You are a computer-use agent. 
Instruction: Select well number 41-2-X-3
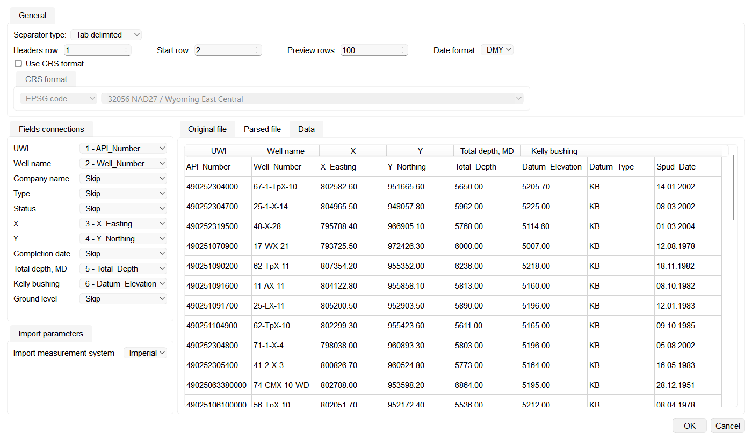[285, 365]
